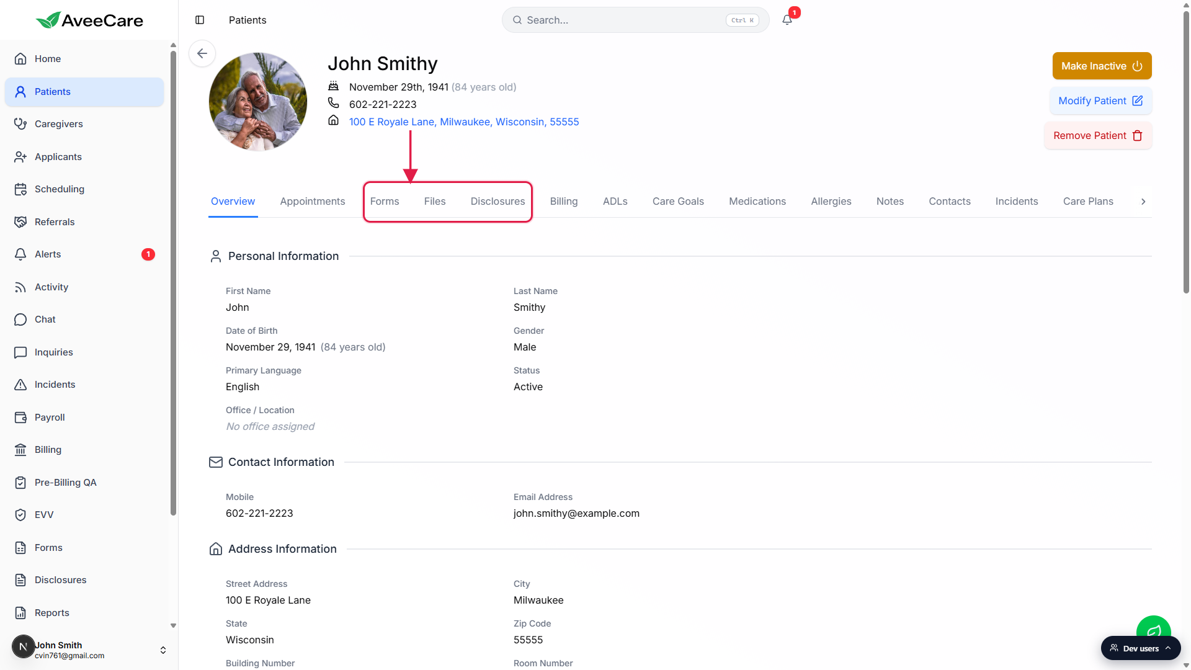Click the Make Inactive button
Viewport: 1191px width, 670px height.
coord(1102,66)
